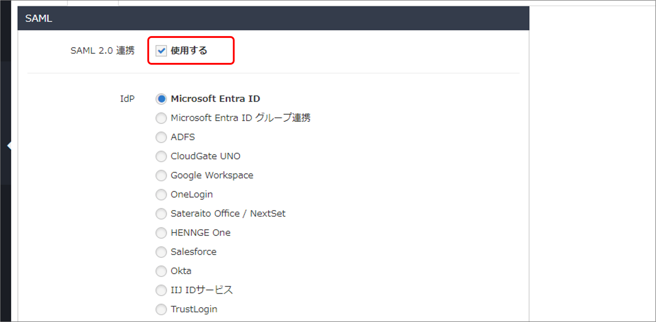Image resolution: width=656 pixels, height=322 pixels.
Task: Select Google Workspace as IdP
Action: 161,175
